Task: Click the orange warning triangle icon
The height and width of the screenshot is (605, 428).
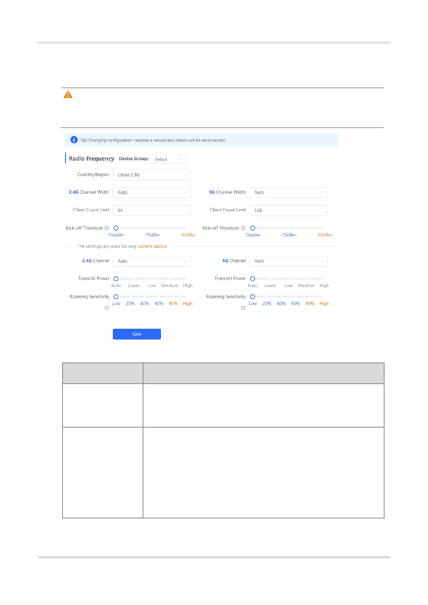Action: 68,94
